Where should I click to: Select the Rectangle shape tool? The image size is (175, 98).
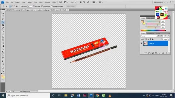click(x=3, y=65)
